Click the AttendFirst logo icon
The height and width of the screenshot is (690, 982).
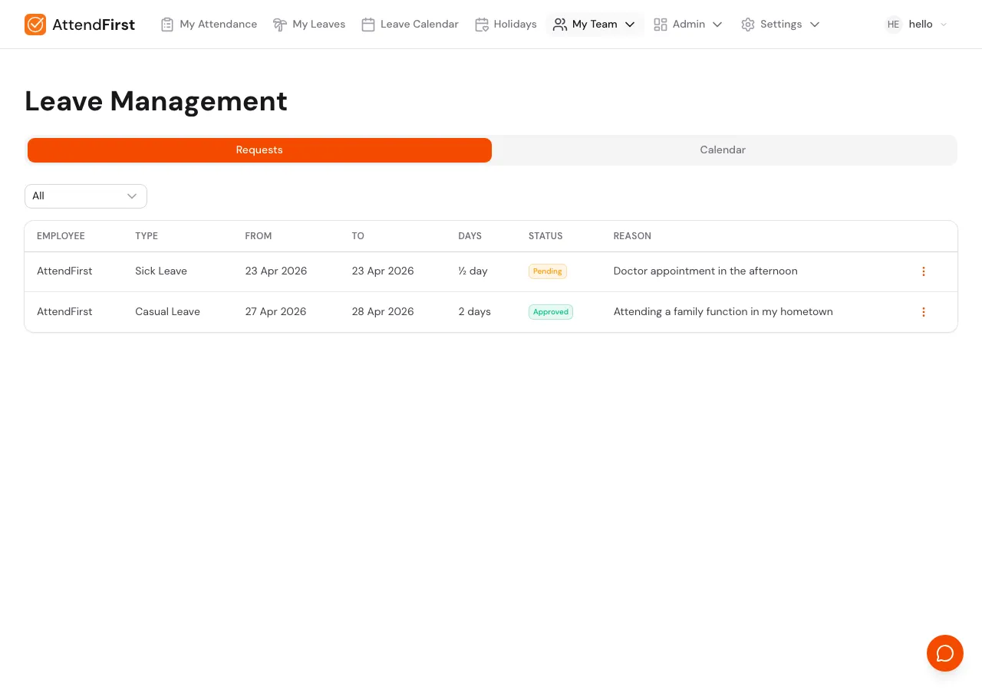point(35,24)
